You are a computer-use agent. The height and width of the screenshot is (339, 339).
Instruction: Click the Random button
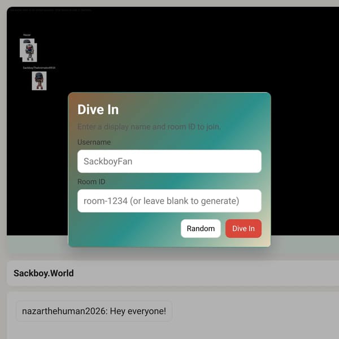pos(201,228)
